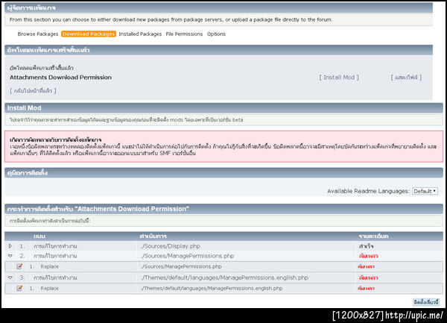Click the Attachments Download Permission title
Viewport: 447px width, 323px height.
click(x=61, y=78)
